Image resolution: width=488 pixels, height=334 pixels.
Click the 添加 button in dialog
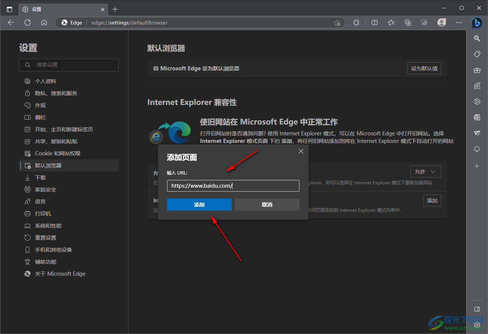pos(199,205)
